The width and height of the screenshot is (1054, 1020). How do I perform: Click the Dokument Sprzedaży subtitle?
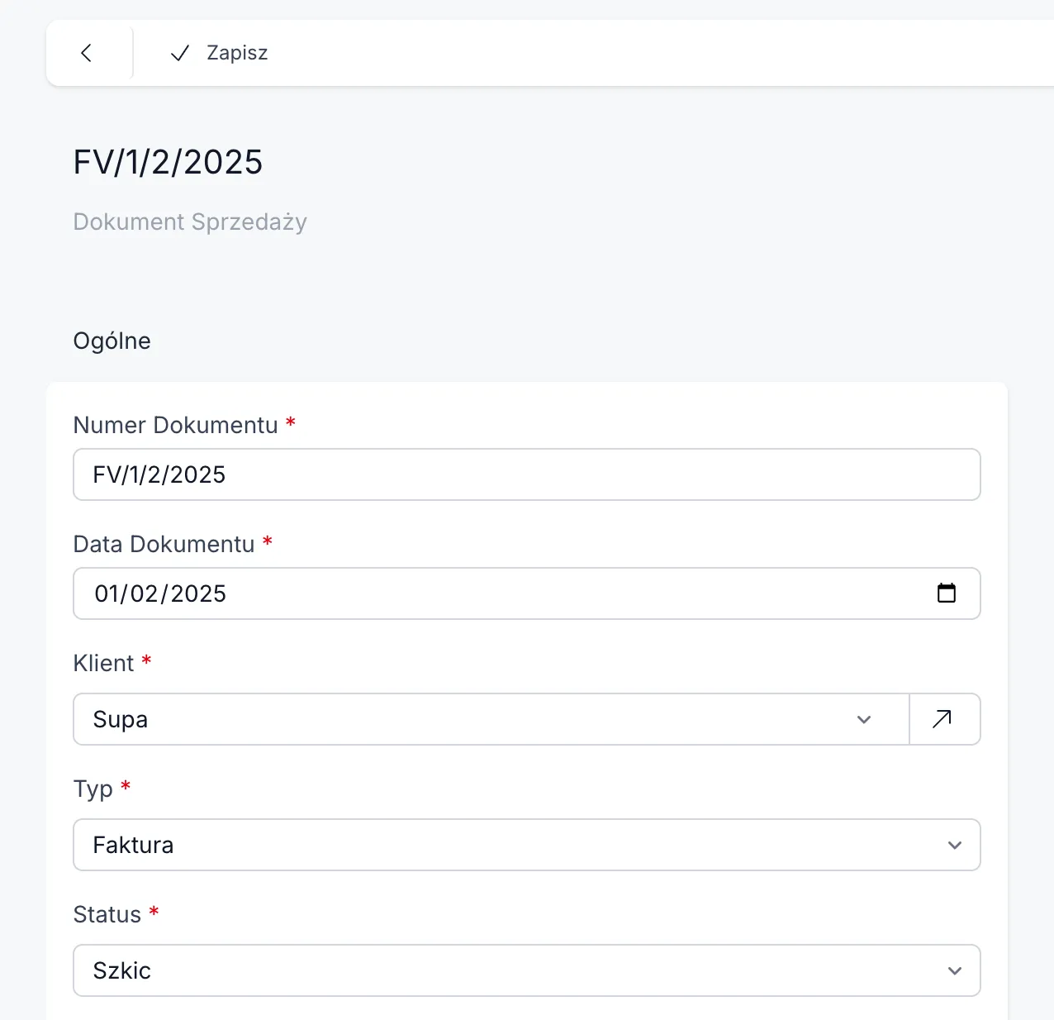click(x=190, y=222)
